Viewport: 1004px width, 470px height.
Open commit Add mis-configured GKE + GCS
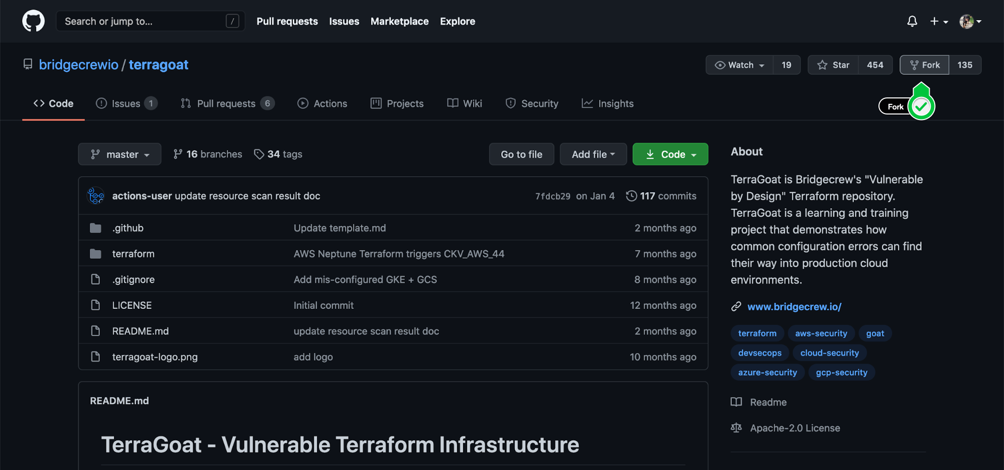point(365,280)
